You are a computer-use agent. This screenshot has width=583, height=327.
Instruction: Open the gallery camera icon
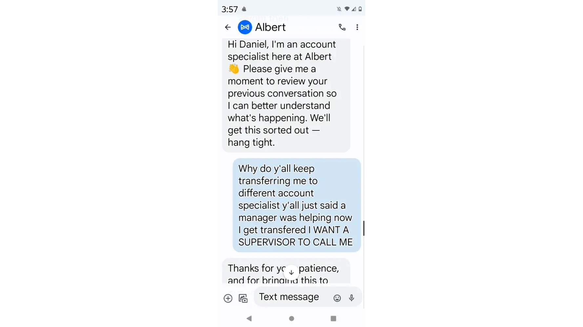tap(243, 298)
